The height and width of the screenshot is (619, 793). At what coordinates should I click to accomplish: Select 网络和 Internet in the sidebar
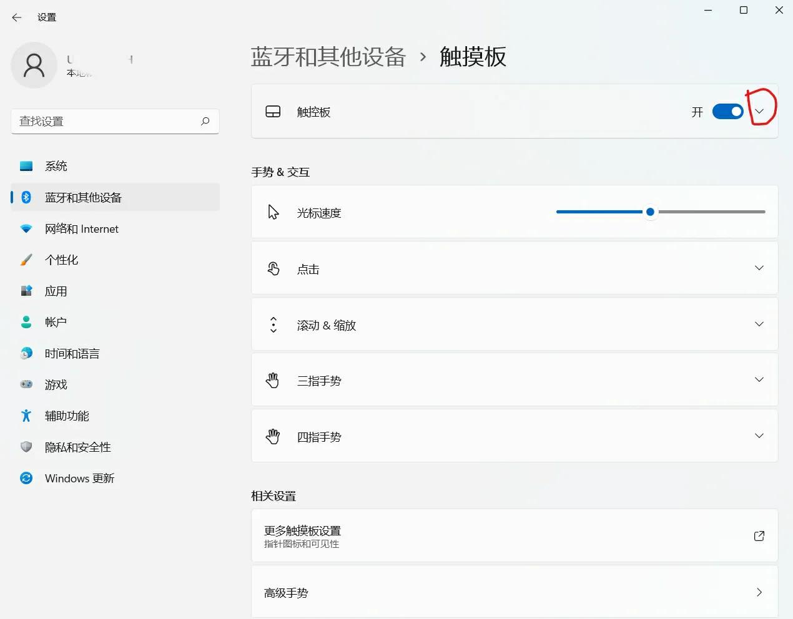[82, 228]
